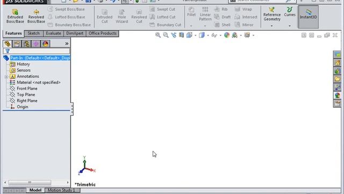Expand the Curves dropdown arrow
The image size is (344, 194).
coord(290,26)
